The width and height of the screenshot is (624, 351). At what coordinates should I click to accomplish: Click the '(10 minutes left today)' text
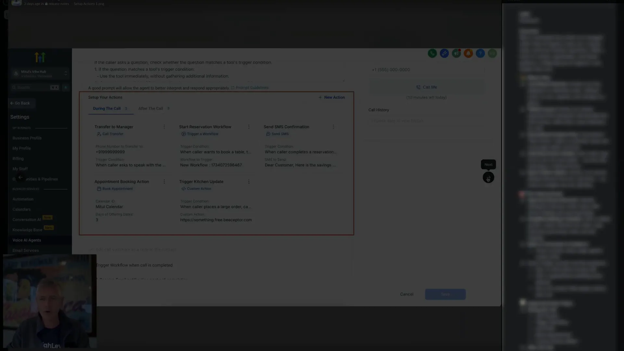[426, 97]
